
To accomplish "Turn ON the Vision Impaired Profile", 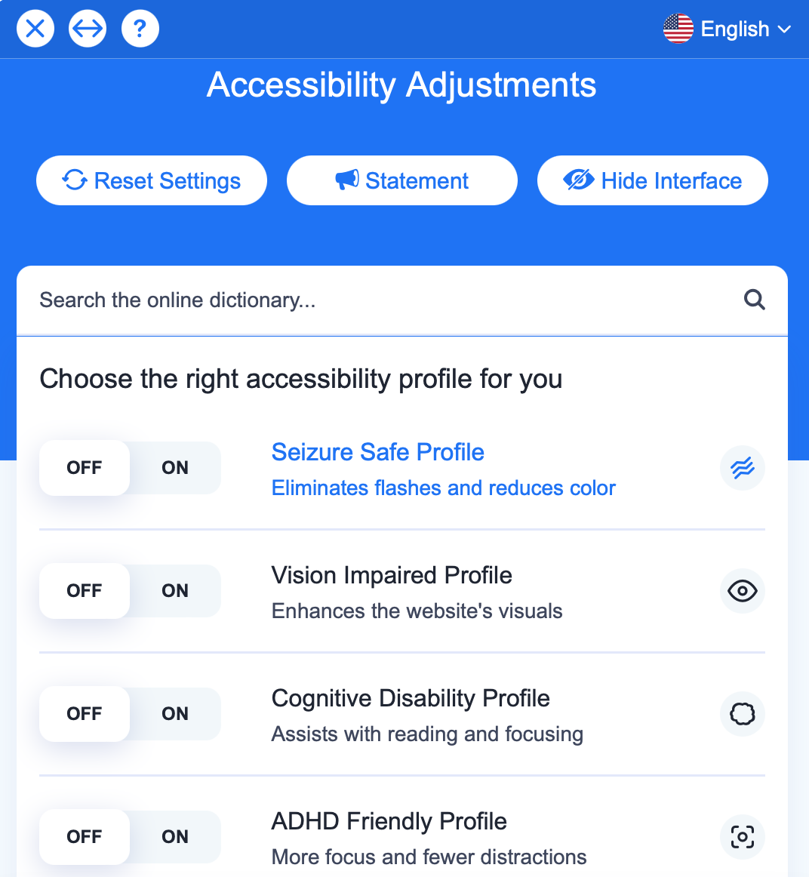I will pyautogui.click(x=175, y=591).
